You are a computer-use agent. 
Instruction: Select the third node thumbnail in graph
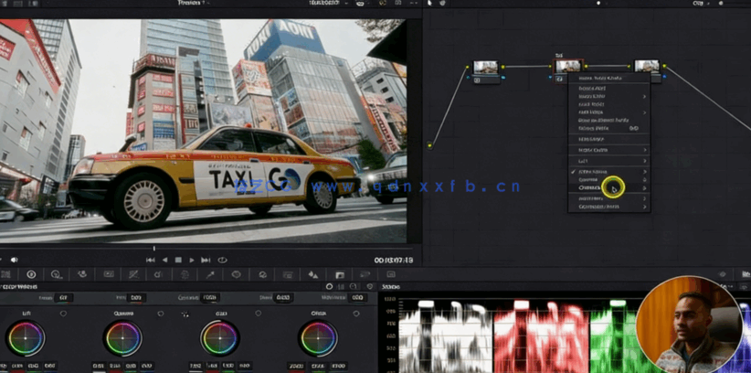coord(647,66)
